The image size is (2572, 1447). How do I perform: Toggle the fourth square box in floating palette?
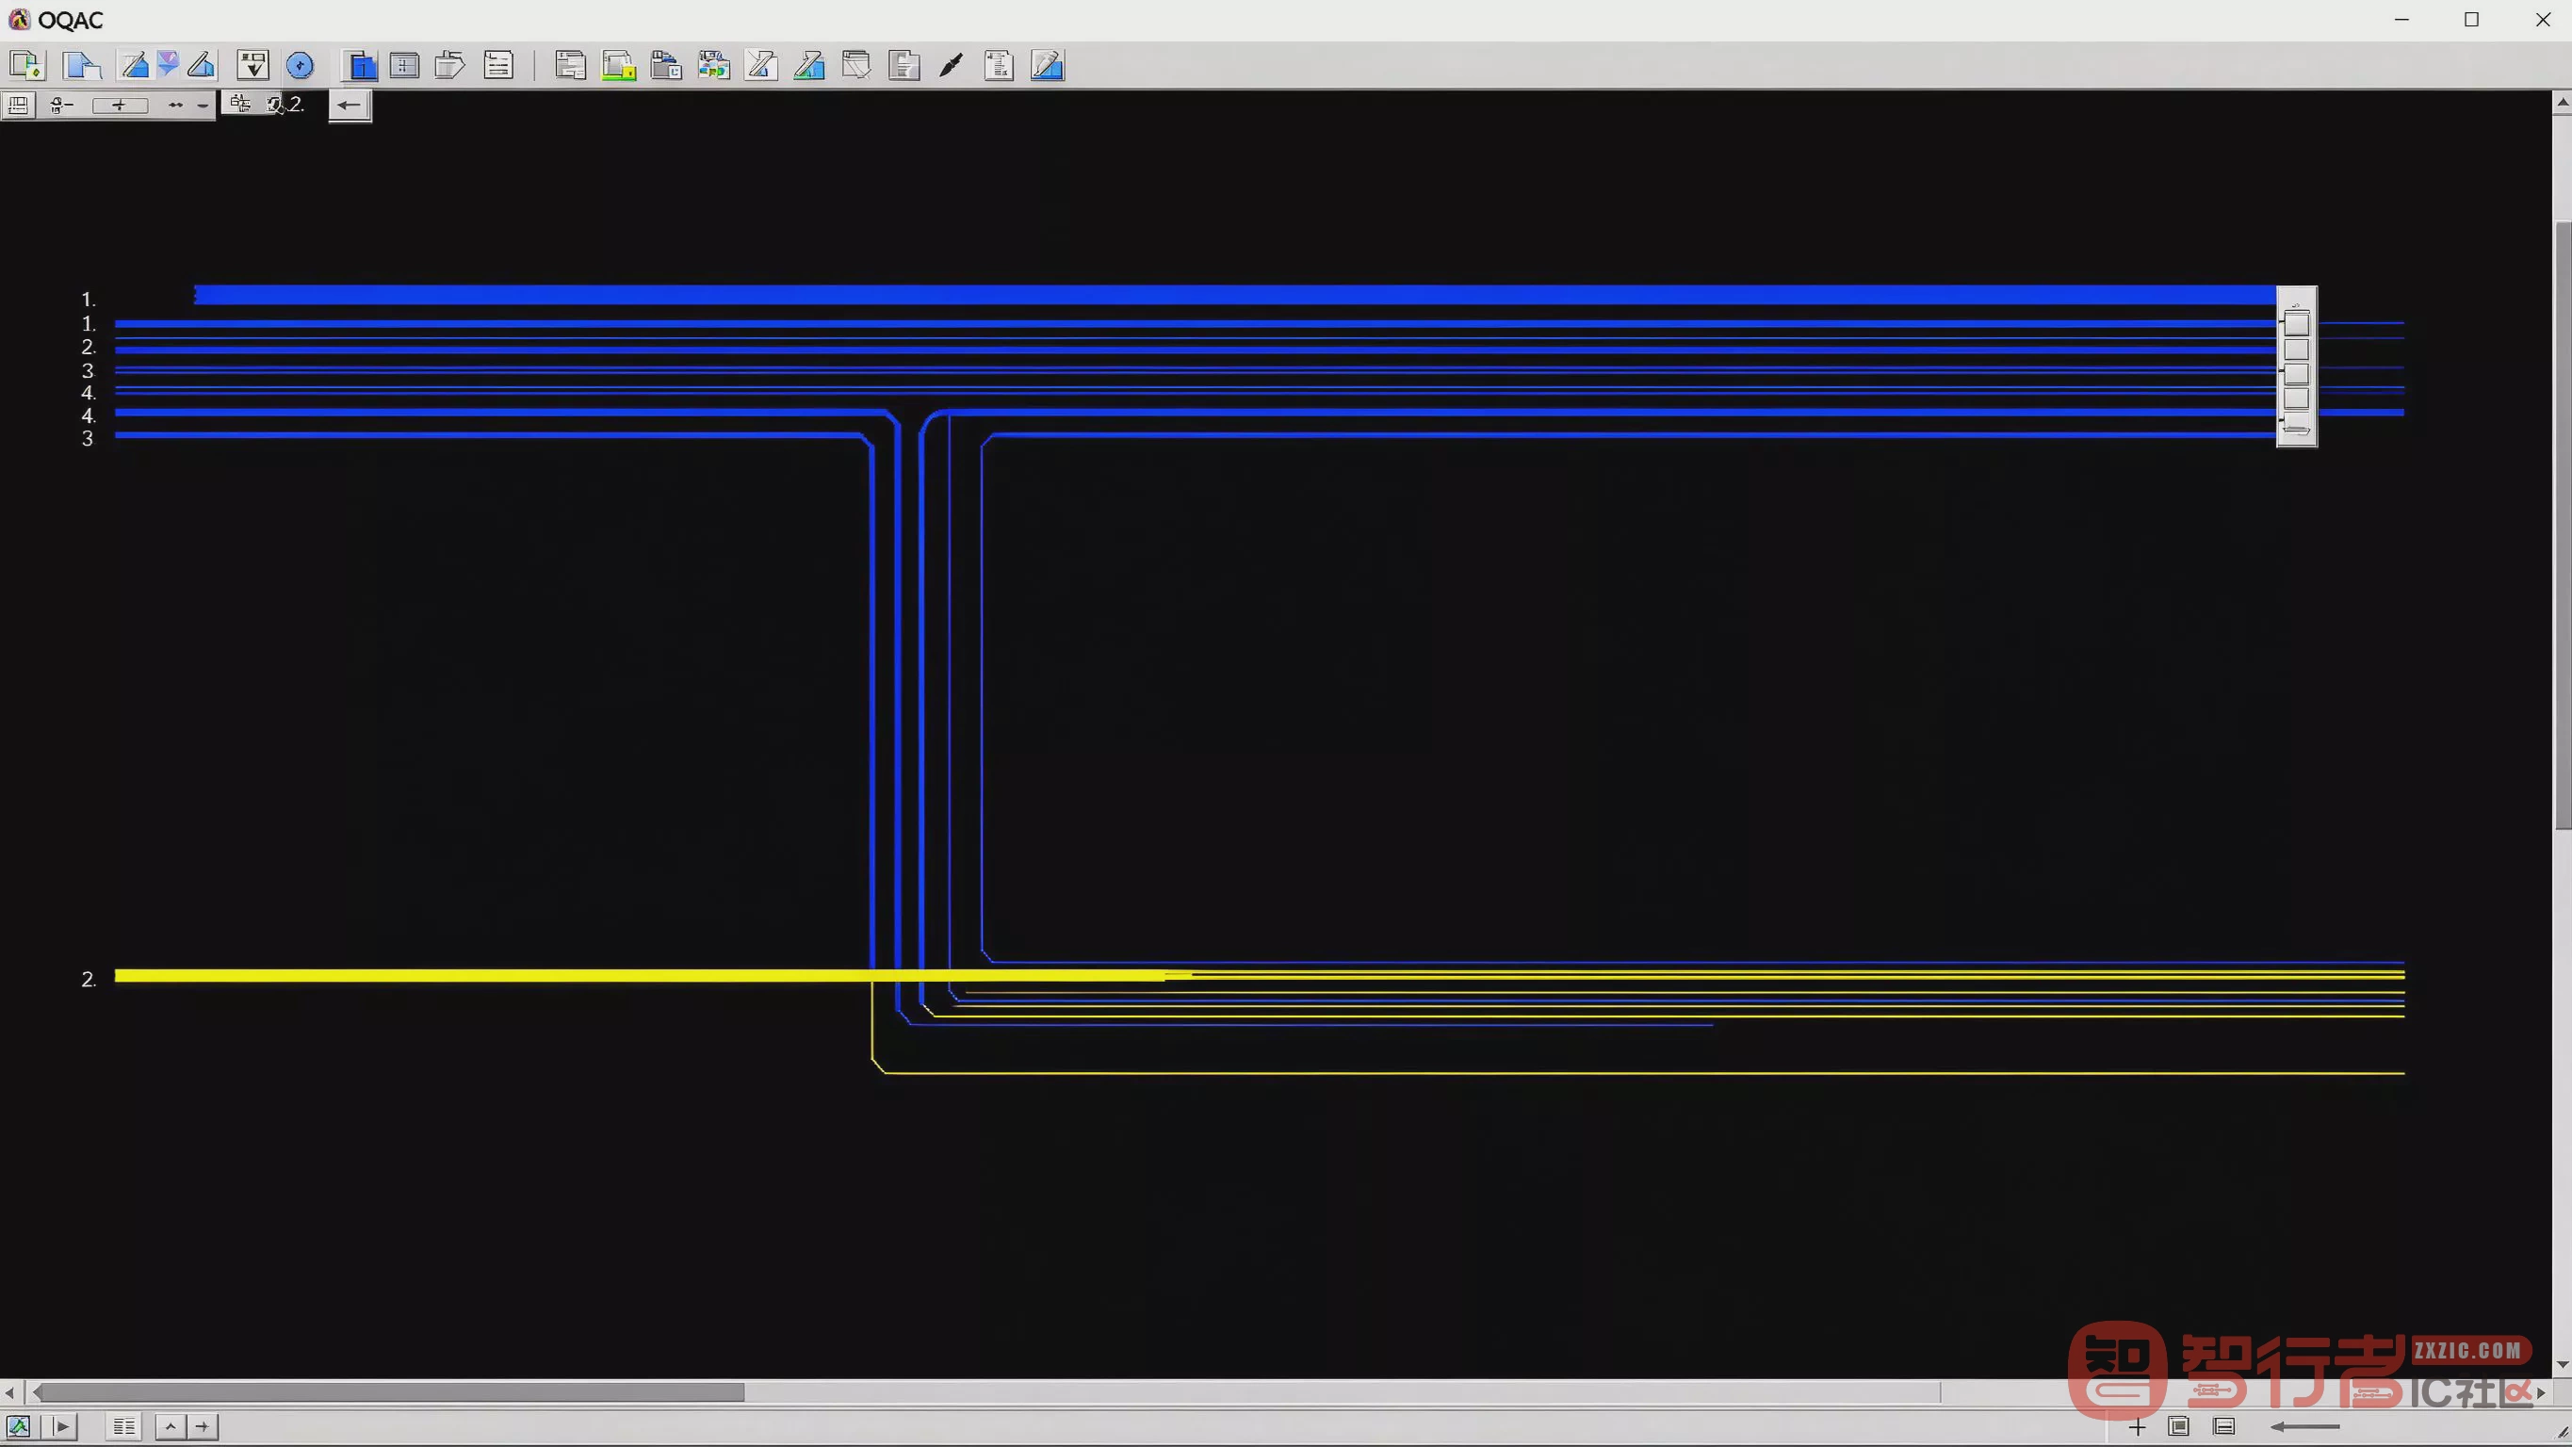(x=2297, y=398)
